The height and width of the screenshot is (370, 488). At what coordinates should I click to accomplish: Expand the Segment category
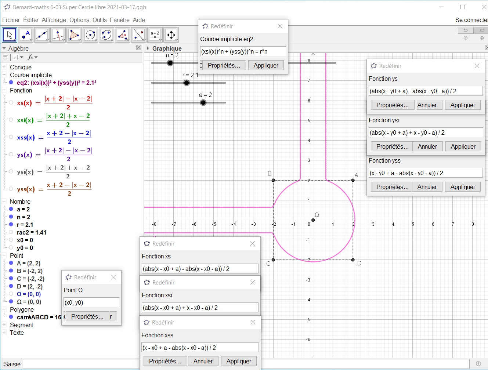pyautogui.click(x=4, y=325)
